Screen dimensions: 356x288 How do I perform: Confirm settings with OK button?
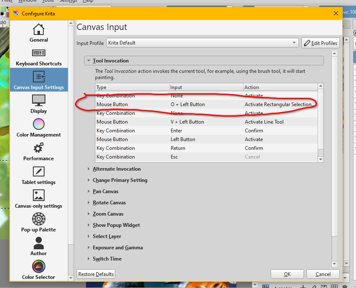coord(287,274)
